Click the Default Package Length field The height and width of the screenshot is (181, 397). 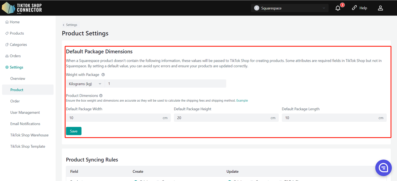coord(334,118)
